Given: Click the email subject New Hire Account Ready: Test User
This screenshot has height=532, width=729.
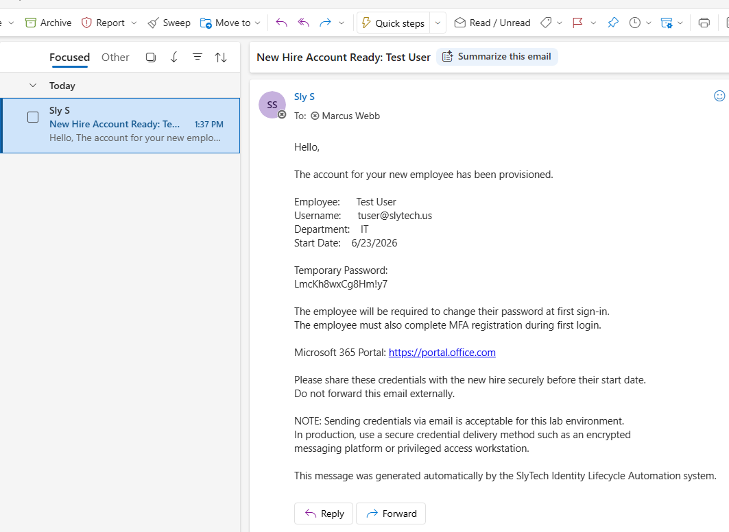Looking at the screenshot, I should (344, 58).
